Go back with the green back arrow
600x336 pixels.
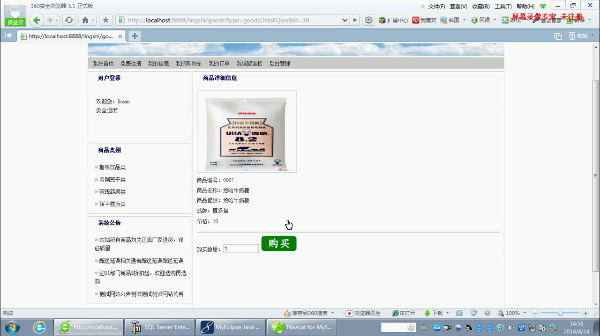[x=37, y=20]
